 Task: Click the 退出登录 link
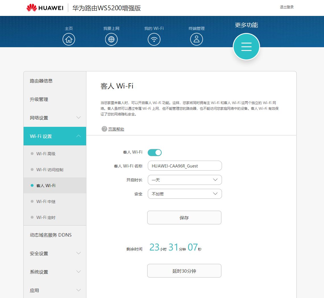coord(286,7)
